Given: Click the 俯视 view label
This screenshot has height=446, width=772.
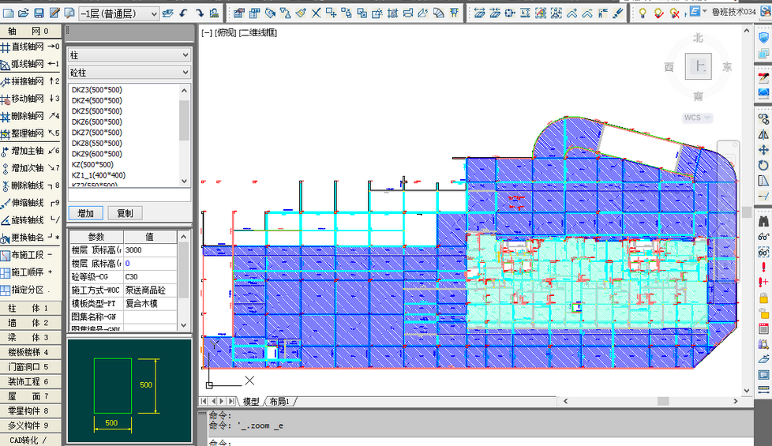Looking at the screenshot, I should click(226, 32).
